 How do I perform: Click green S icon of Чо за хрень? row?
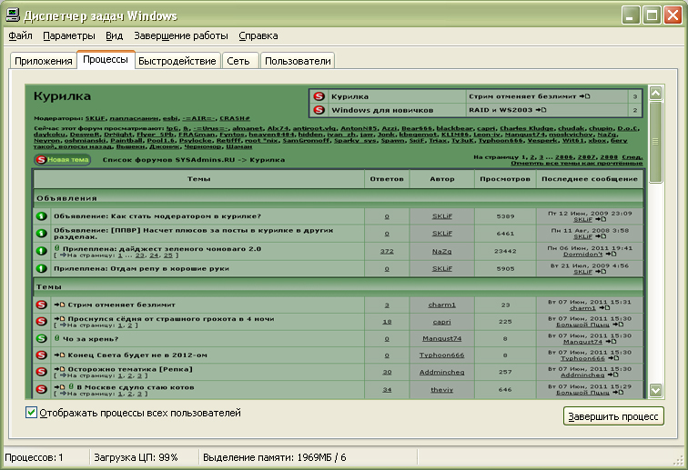point(41,338)
